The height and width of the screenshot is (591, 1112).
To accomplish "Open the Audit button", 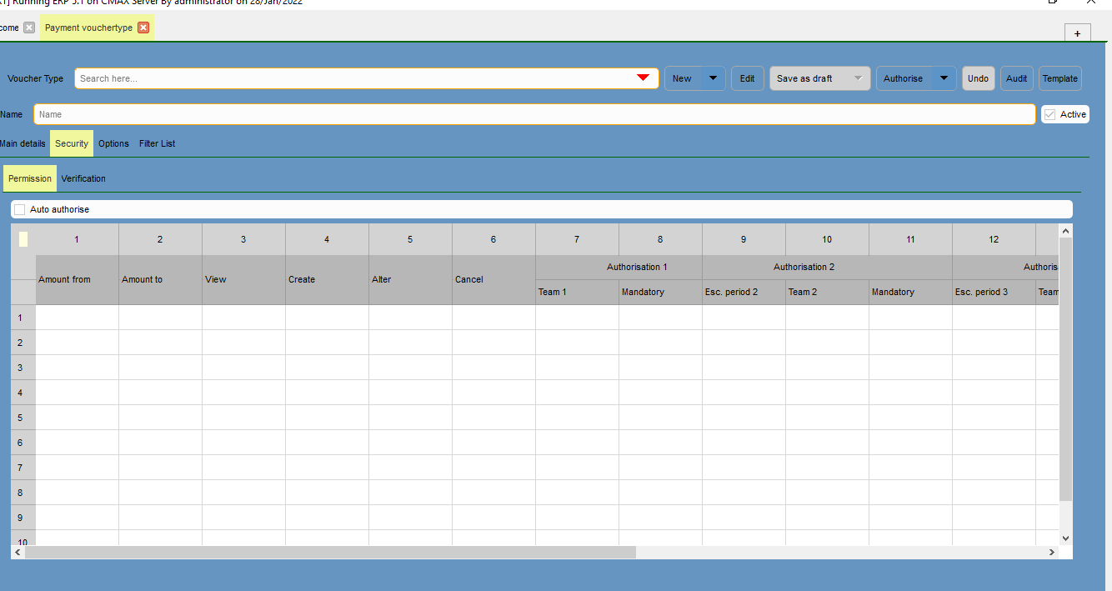I will [x=1017, y=78].
